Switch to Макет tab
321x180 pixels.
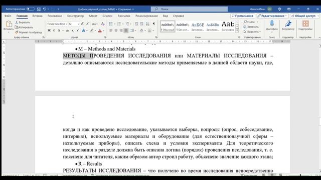pos(93,15)
